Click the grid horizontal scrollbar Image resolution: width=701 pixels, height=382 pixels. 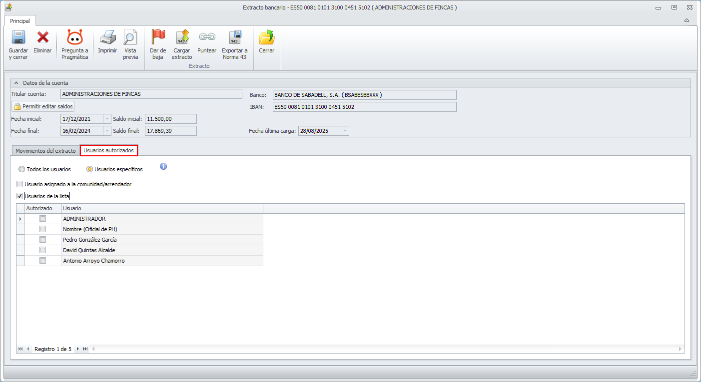coord(386,349)
